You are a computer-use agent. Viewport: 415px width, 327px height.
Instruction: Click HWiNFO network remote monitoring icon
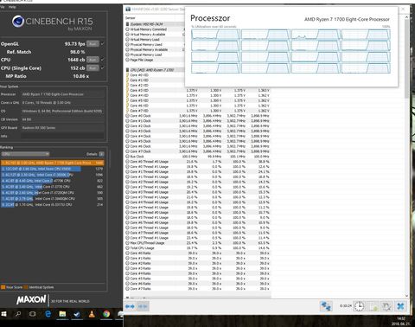[x=326, y=306]
